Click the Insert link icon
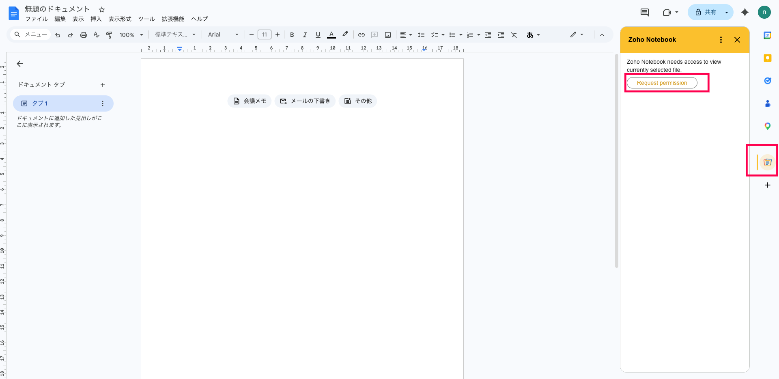Image resolution: width=779 pixels, height=379 pixels. coord(361,35)
